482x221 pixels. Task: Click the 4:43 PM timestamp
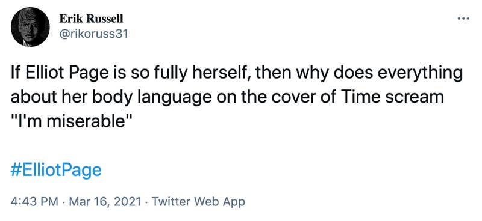pos(34,202)
